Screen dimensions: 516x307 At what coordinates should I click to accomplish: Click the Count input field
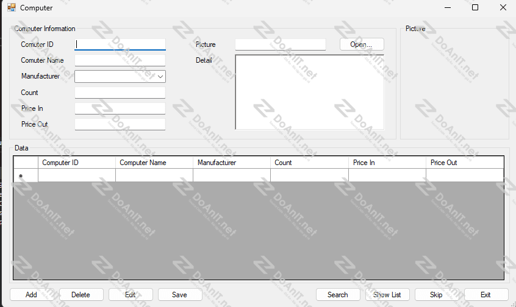point(120,93)
